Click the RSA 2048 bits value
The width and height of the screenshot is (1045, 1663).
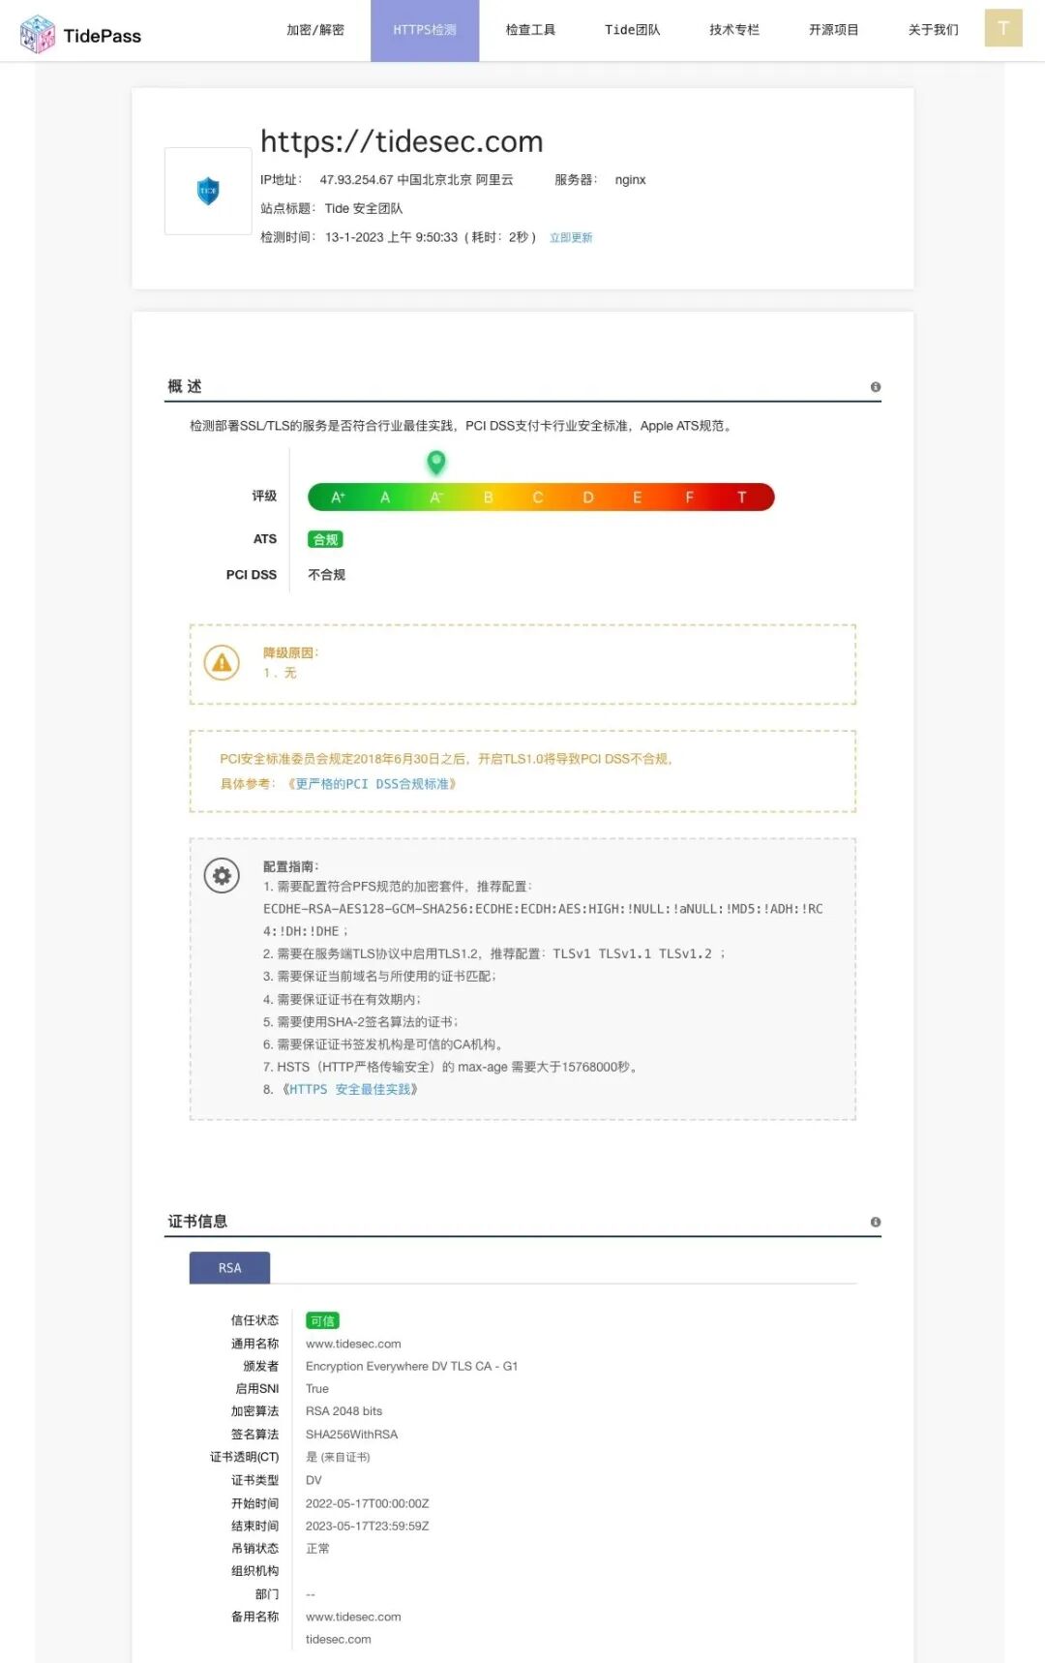343,1411
